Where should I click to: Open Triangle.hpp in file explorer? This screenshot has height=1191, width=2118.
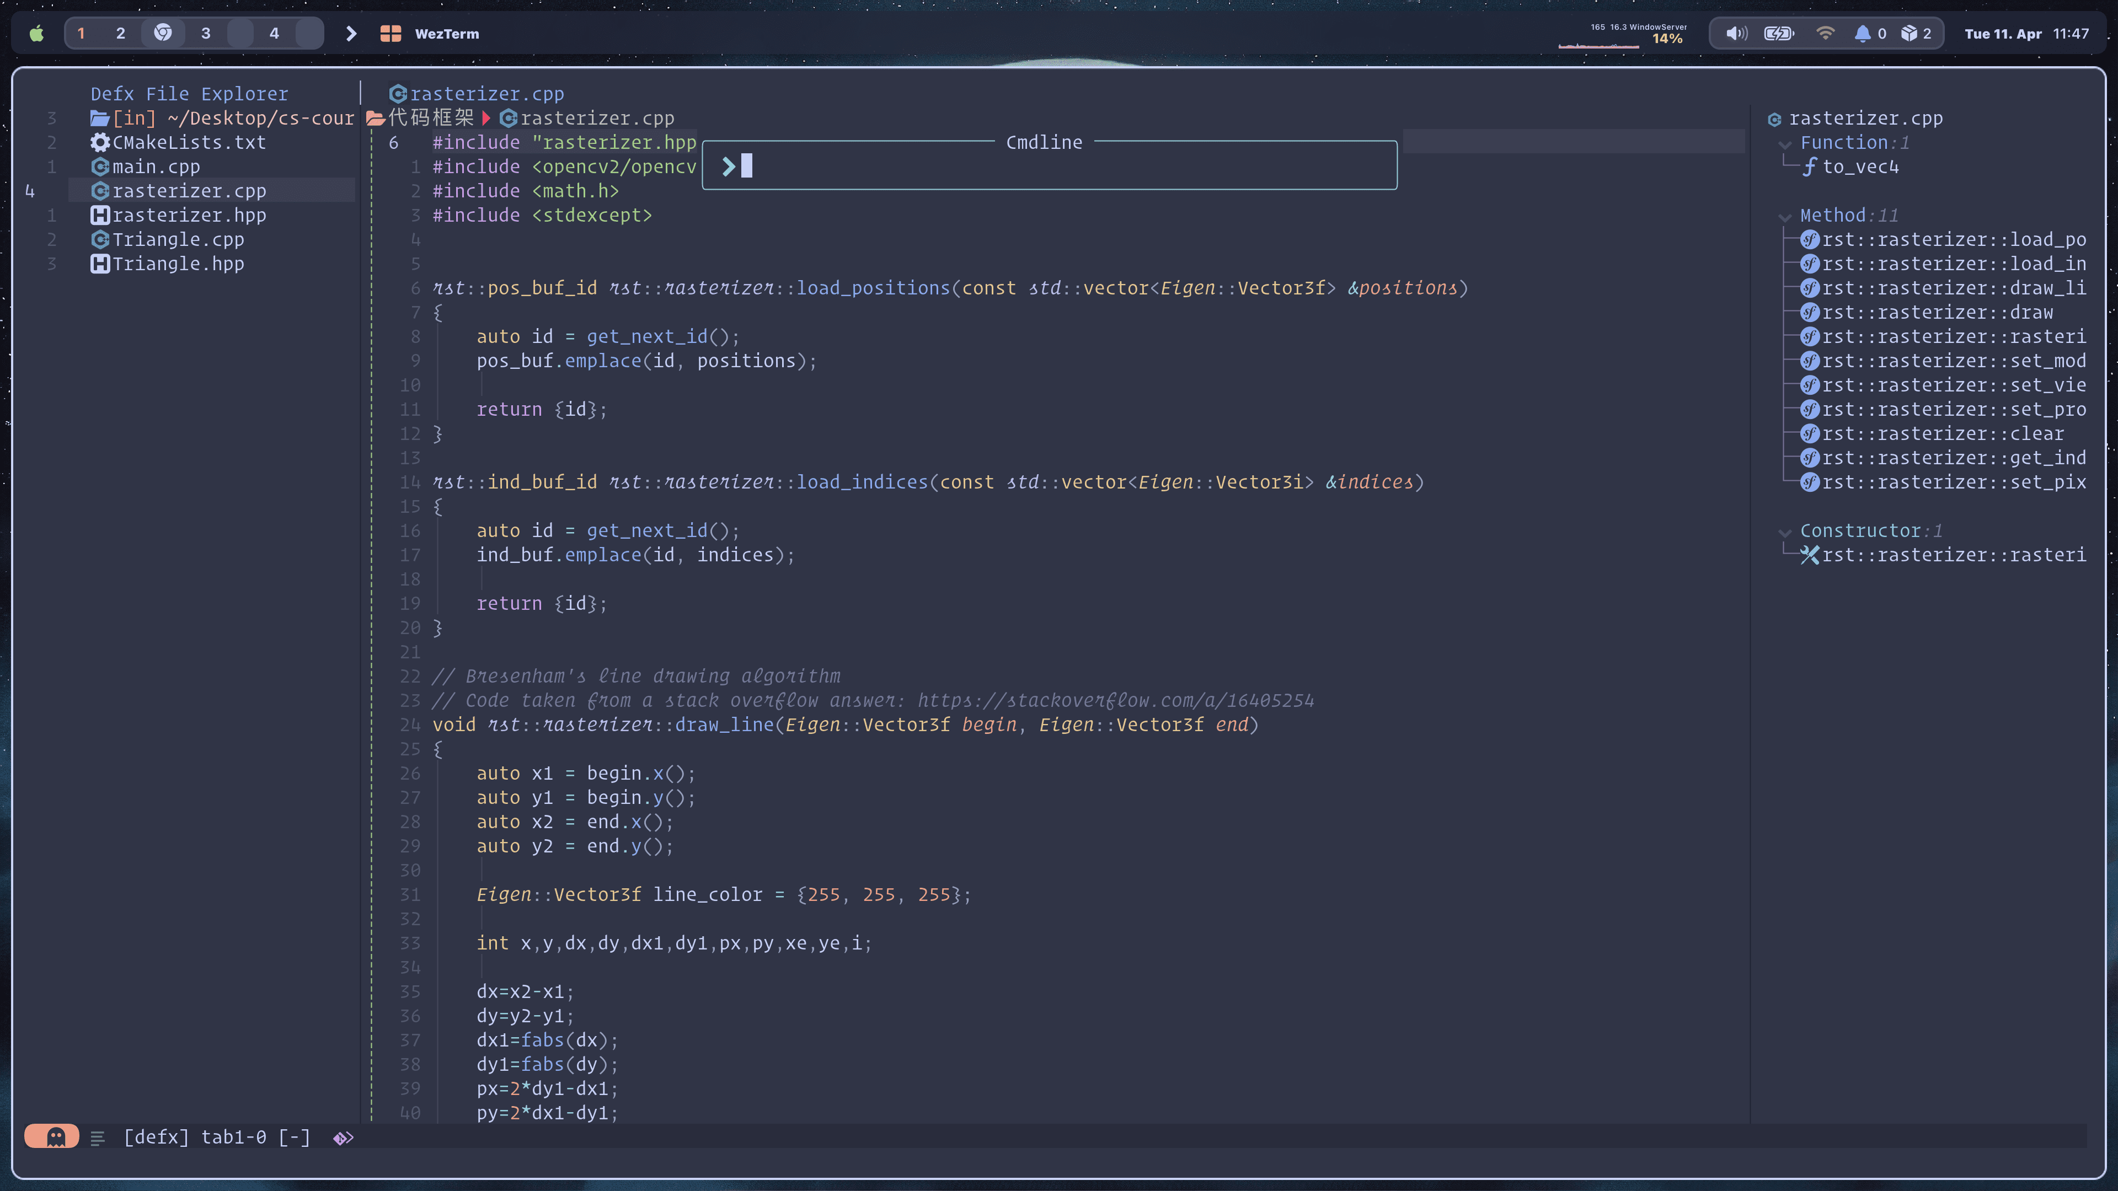tap(178, 264)
